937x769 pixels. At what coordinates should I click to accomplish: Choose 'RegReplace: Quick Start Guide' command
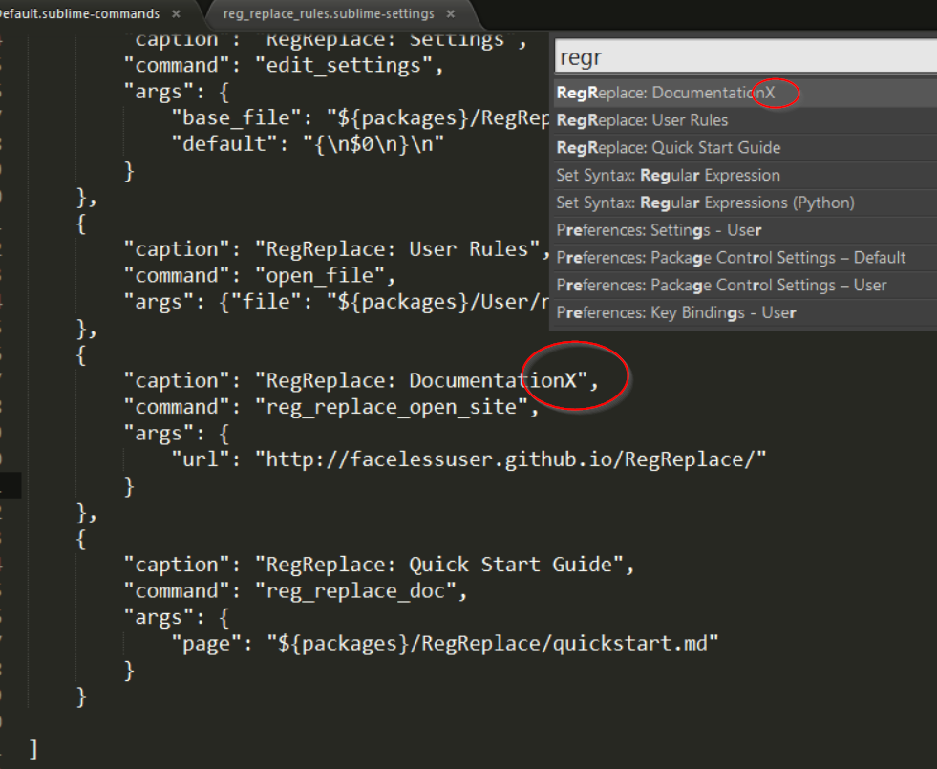(745, 148)
